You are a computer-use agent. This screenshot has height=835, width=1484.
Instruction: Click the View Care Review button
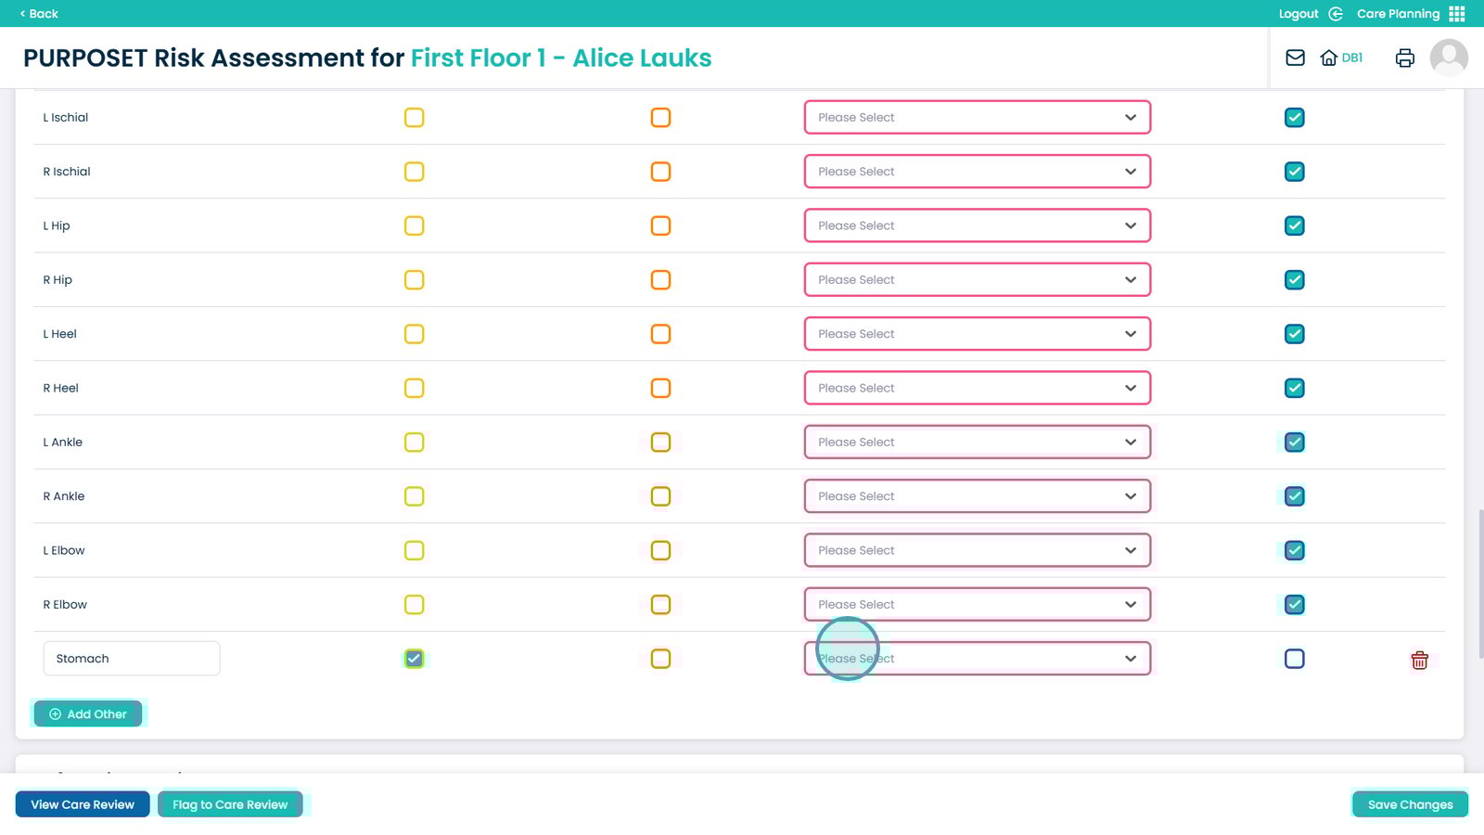coord(83,804)
